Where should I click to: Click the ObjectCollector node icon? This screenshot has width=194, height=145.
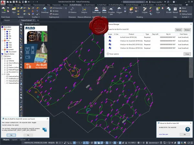coord(2,54)
